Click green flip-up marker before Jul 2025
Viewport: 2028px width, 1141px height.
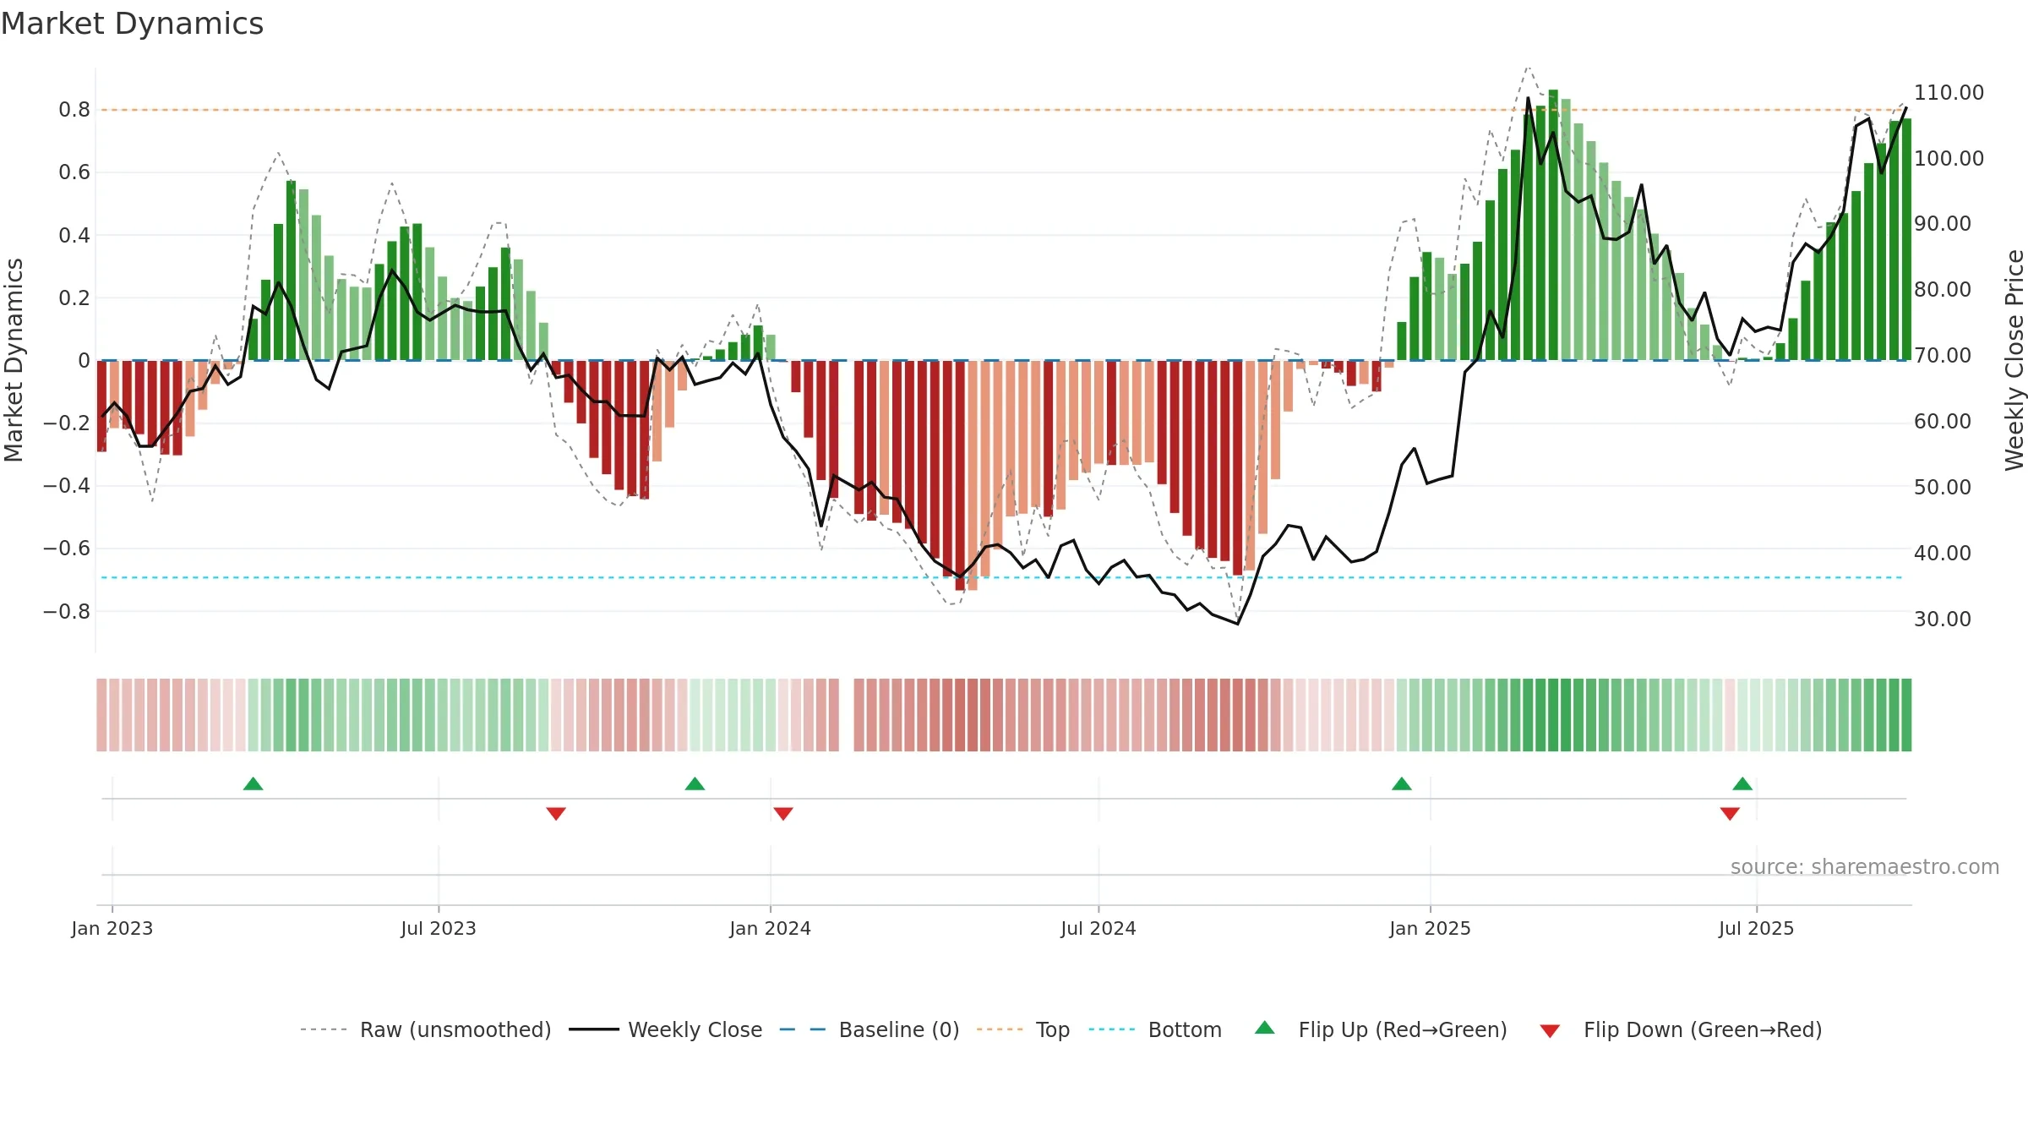pyautogui.click(x=1742, y=783)
